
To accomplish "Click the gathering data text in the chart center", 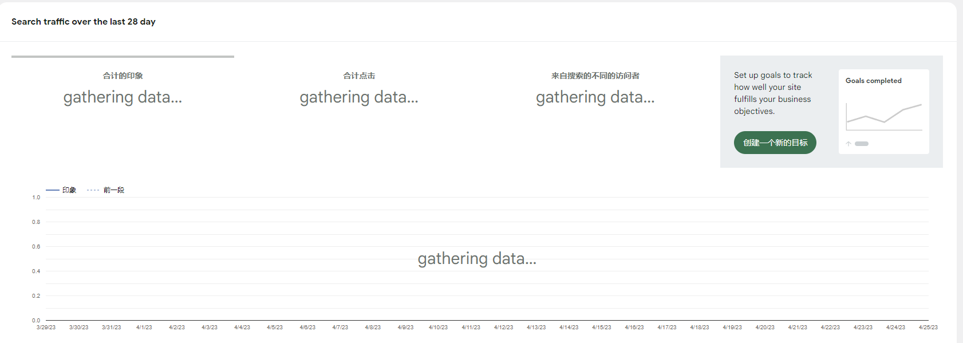I will pos(477,259).
